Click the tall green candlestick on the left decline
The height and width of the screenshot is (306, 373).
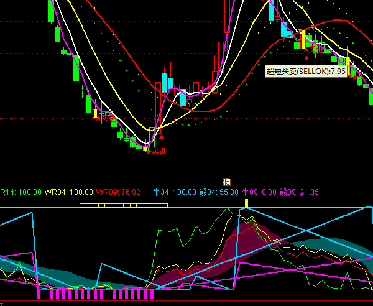click(76, 68)
